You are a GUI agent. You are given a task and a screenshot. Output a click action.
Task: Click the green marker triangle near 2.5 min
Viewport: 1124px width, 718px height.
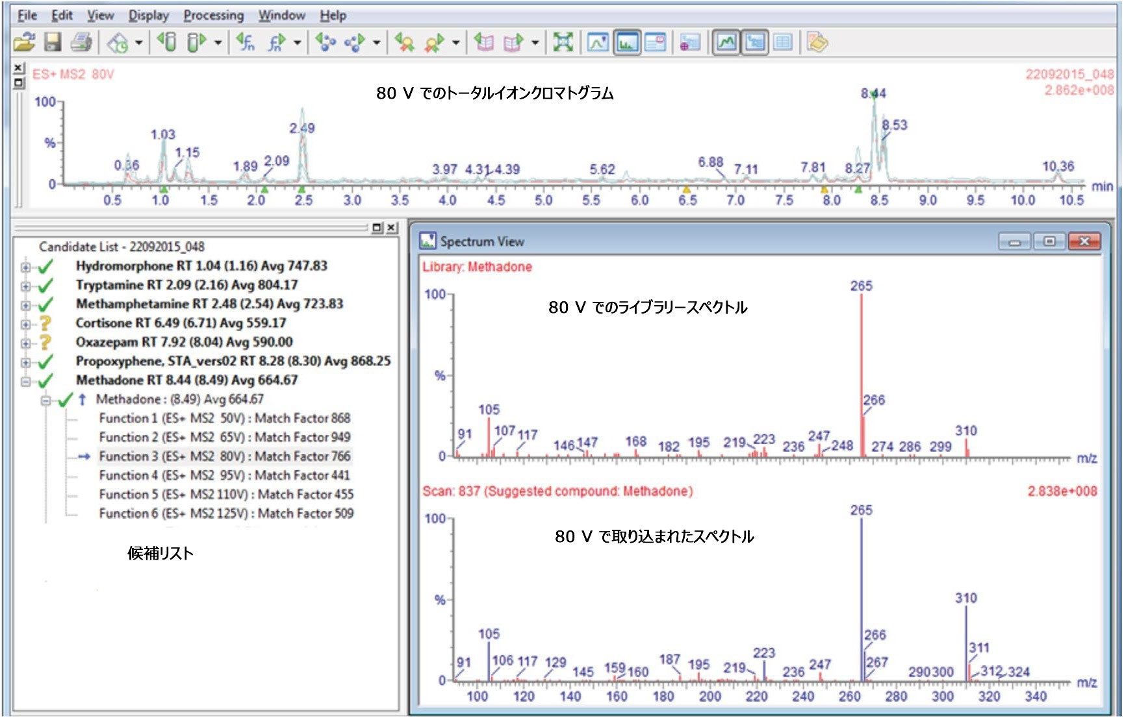tap(301, 189)
